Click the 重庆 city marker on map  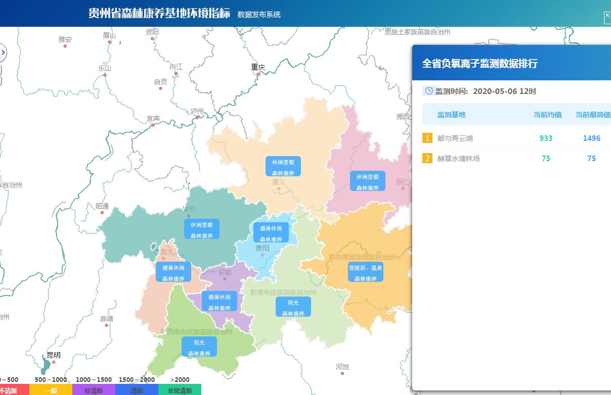click(x=258, y=74)
